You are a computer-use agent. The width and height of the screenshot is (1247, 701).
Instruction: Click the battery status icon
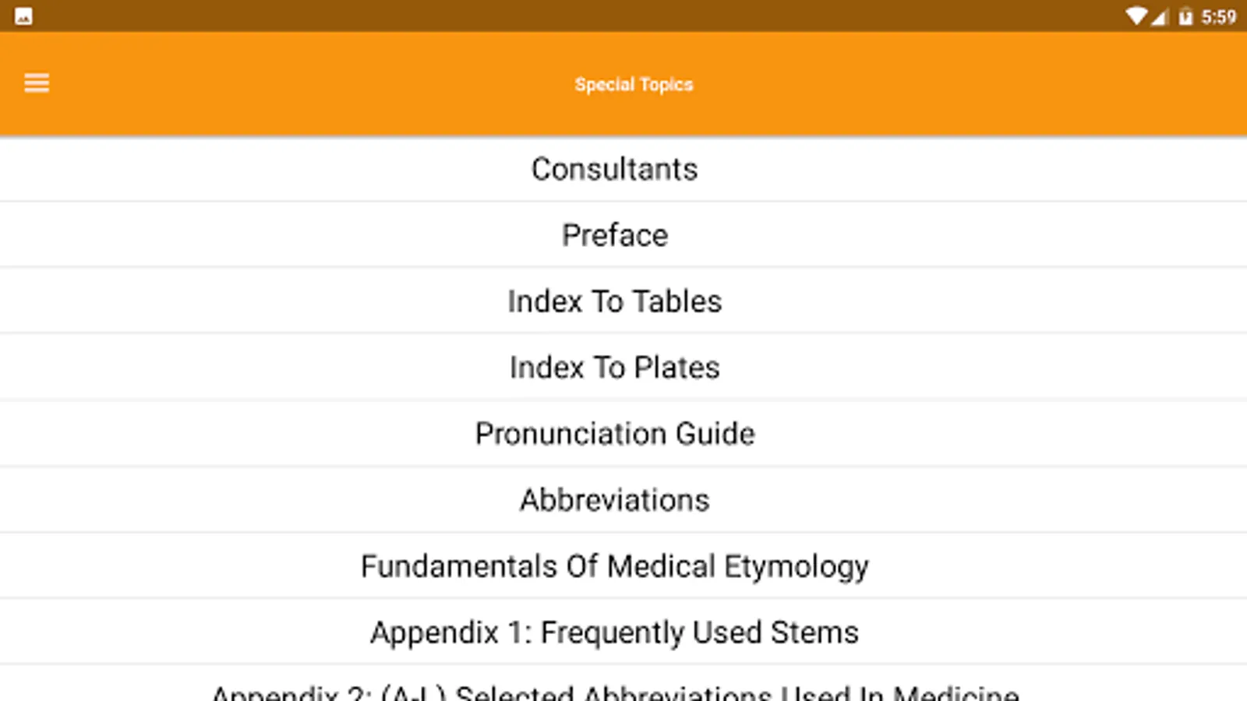[x=1185, y=16]
